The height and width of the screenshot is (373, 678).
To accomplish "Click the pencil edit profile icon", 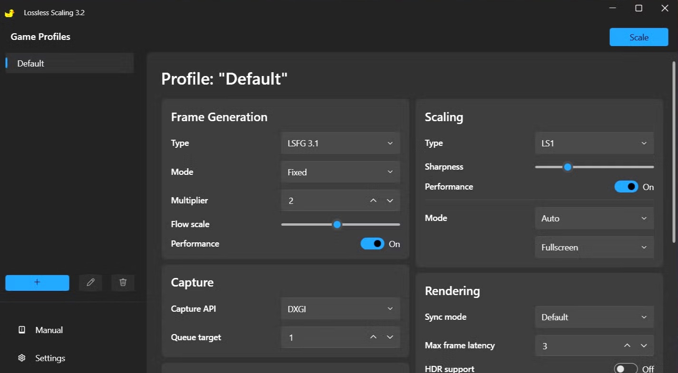I will (x=90, y=282).
